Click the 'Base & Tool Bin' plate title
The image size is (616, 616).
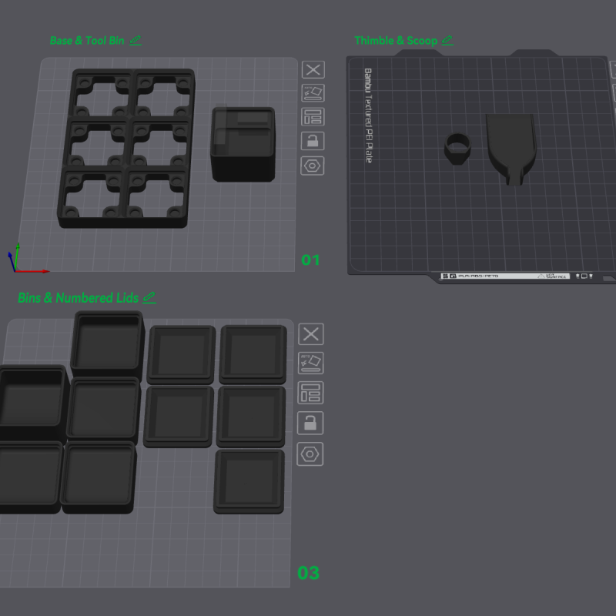(86, 40)
